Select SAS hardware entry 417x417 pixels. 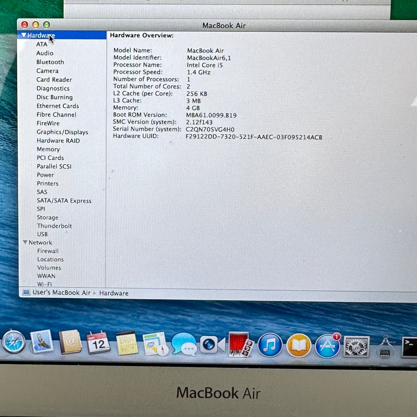click(42, 192)
